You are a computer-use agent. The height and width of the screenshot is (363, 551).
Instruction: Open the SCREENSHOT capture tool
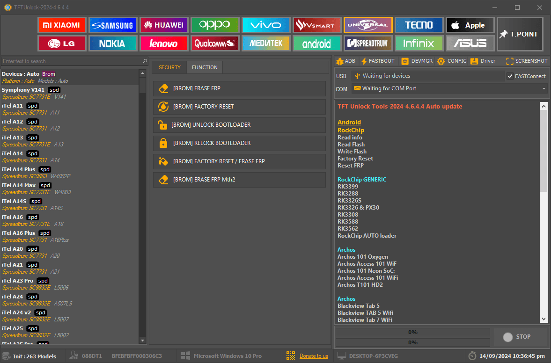(x=527, y=61)
